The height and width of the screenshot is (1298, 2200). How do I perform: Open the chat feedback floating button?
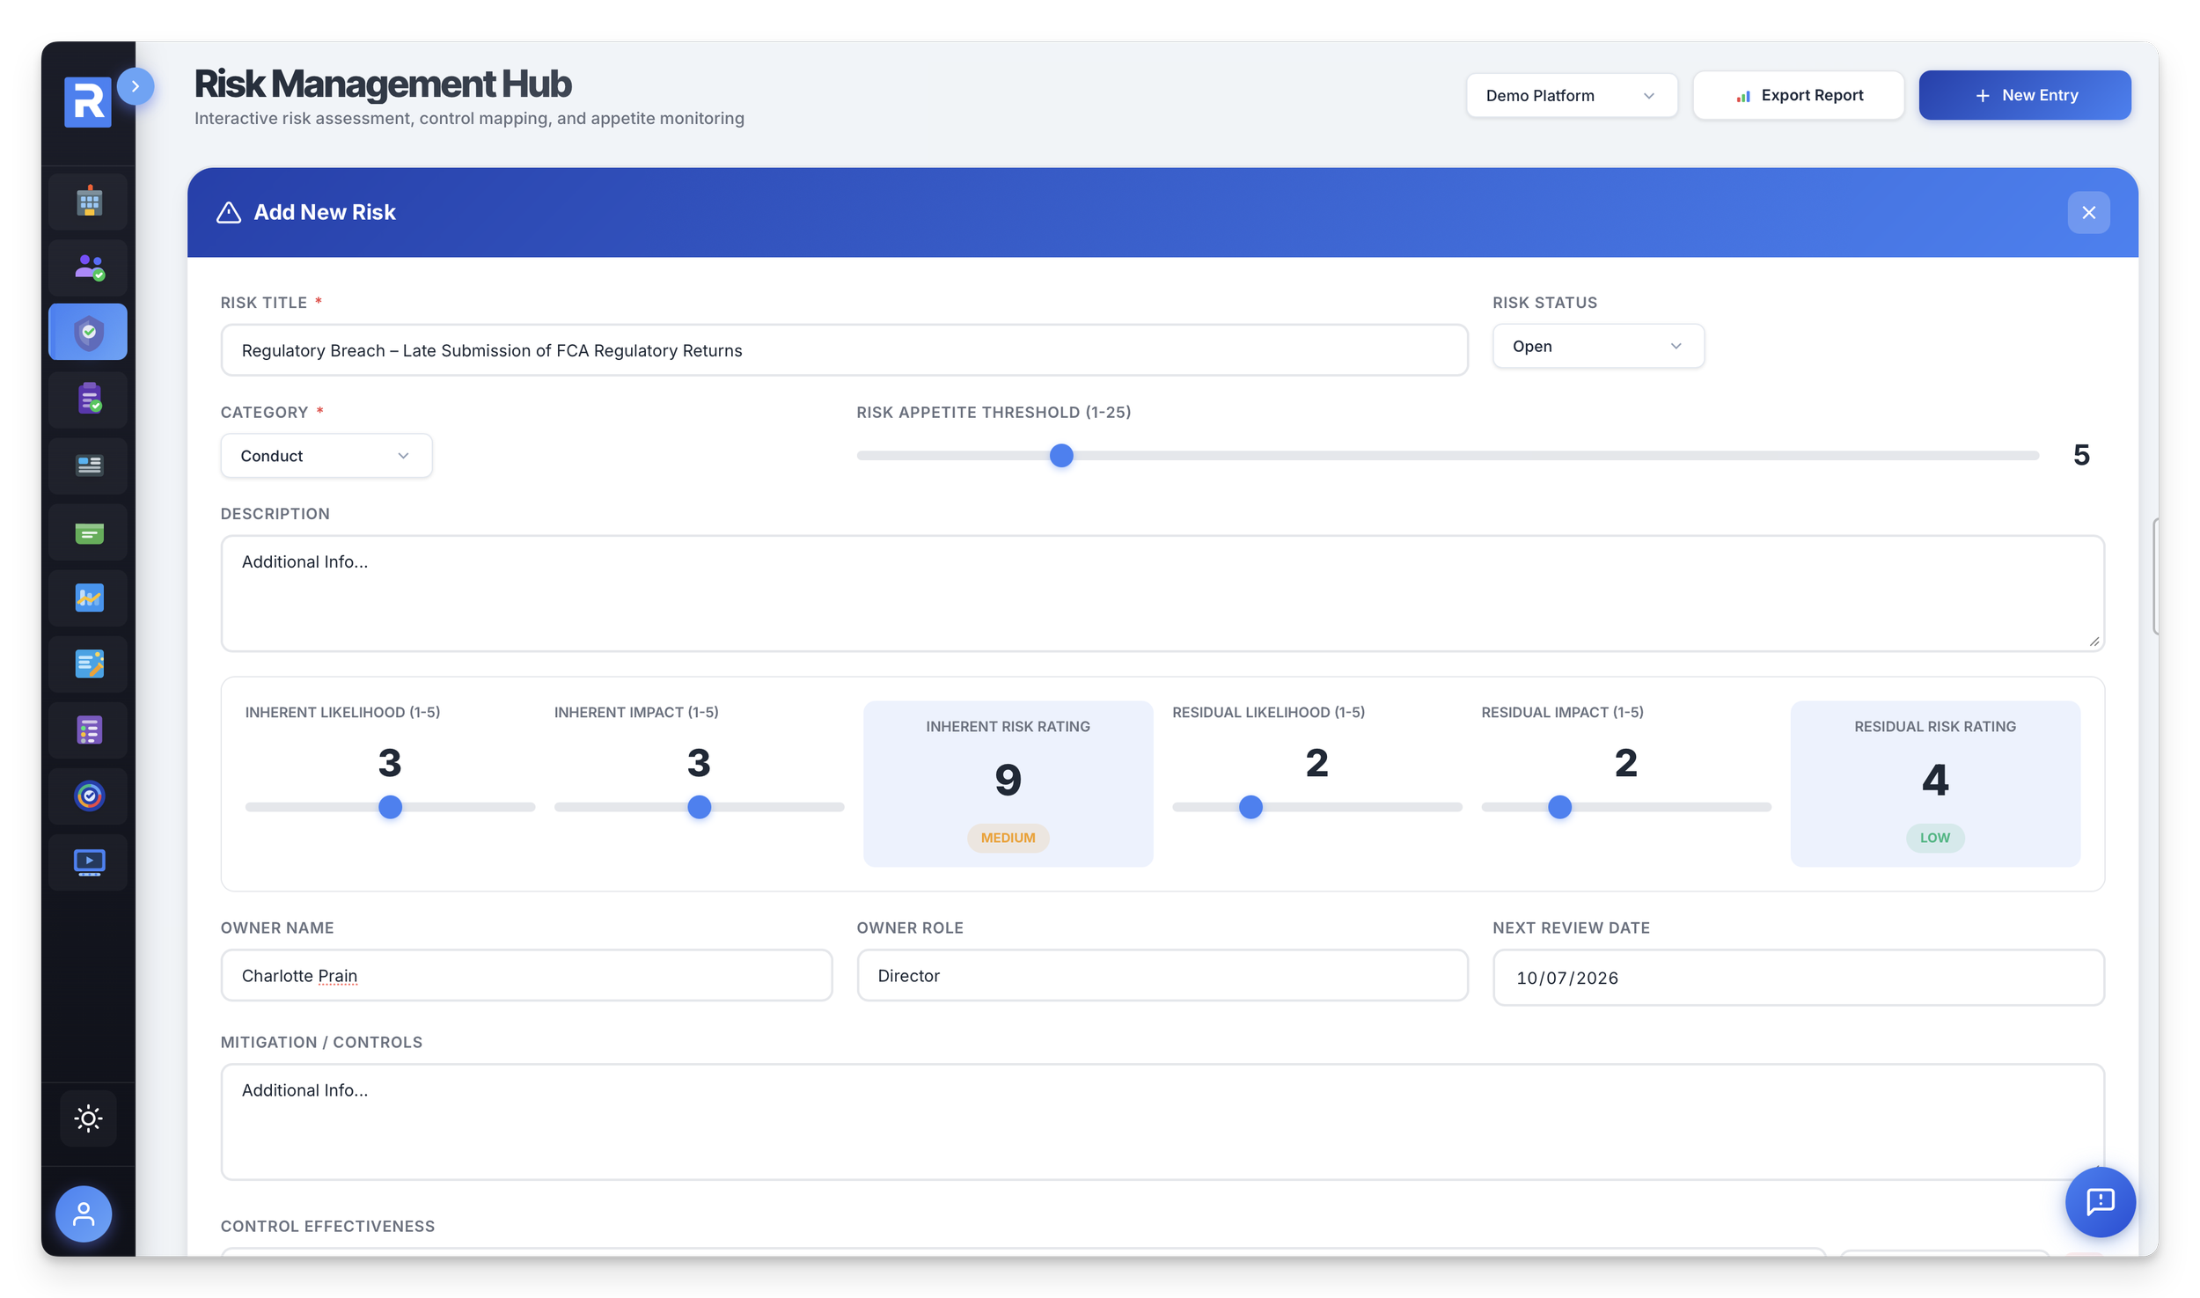pyautogui.click(x=2100, y=1201)
